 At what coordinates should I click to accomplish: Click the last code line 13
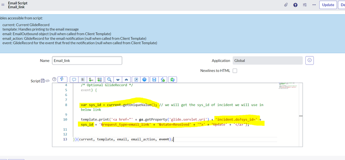tap(123, 140)
